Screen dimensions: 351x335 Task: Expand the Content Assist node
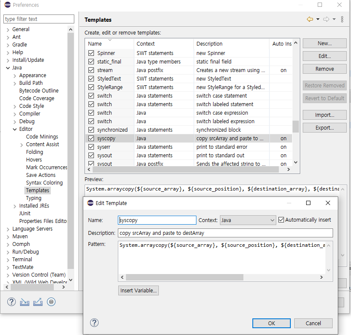pyautogui.click(x=22, y=145)
